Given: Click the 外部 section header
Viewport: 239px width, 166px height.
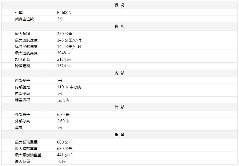Looking at the screenshot, I should pos(119,107).
